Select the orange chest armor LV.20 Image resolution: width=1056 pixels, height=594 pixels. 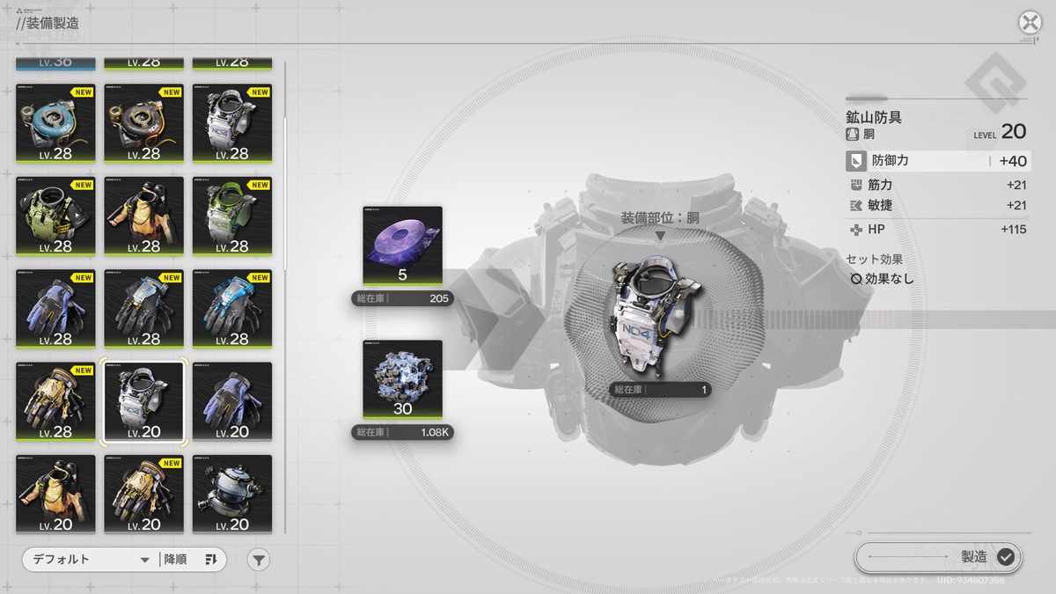56,495
